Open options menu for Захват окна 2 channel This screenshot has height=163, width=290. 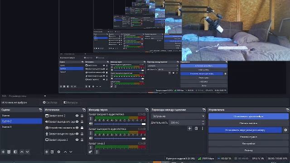91,147
